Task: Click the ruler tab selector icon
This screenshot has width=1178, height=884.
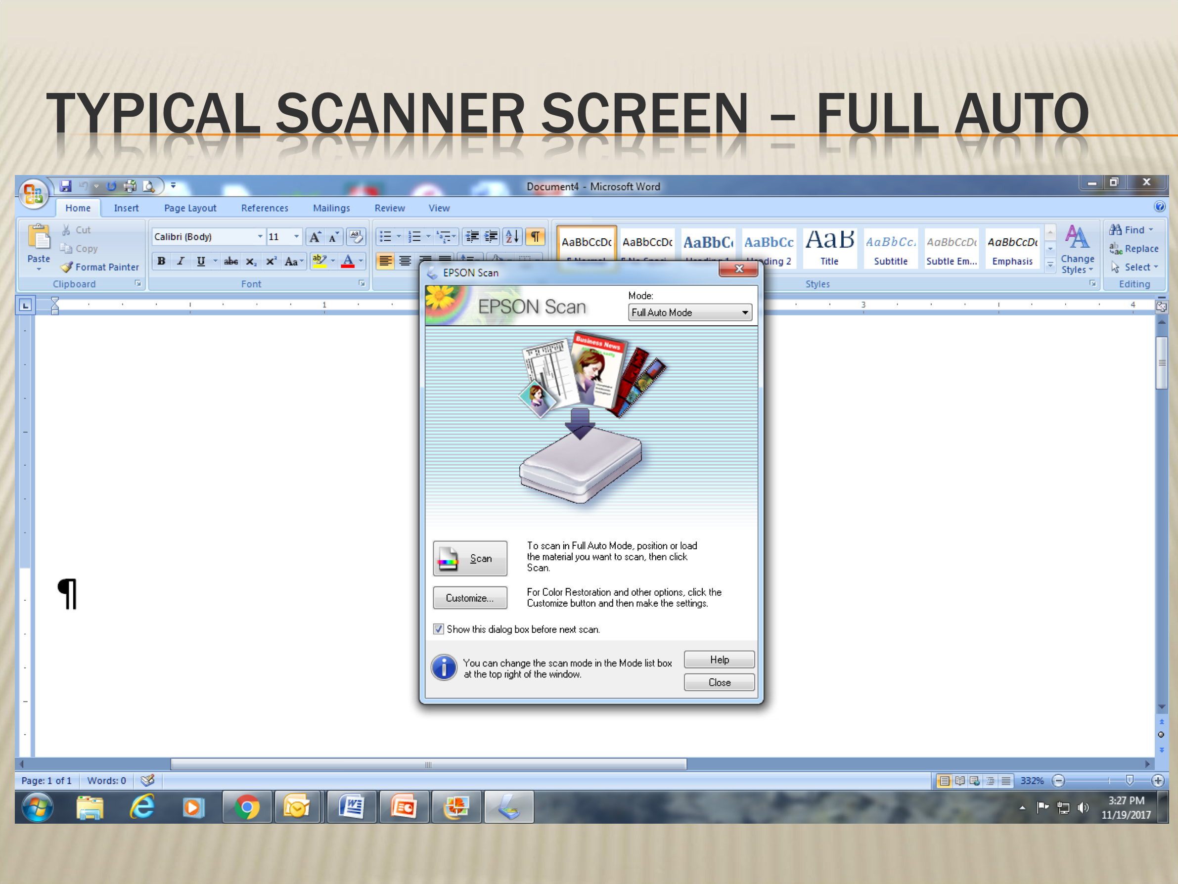Action: click(26, 305)
